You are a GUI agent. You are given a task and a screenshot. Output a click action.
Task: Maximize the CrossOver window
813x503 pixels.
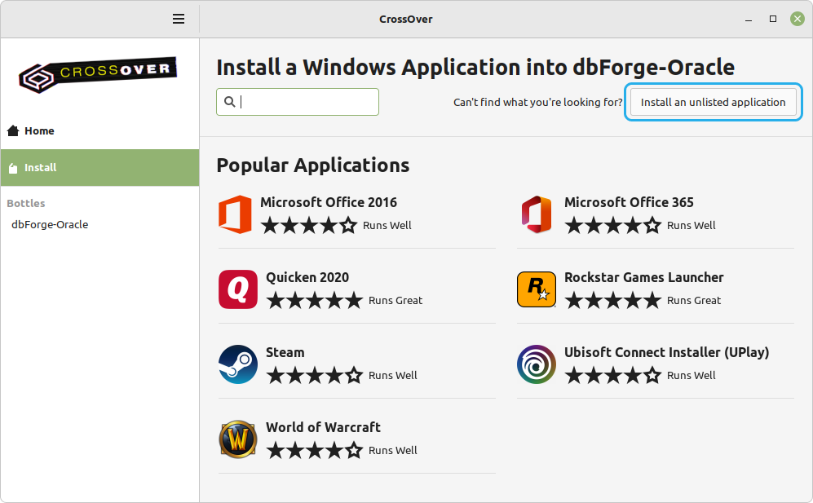[x=772, y=20]
